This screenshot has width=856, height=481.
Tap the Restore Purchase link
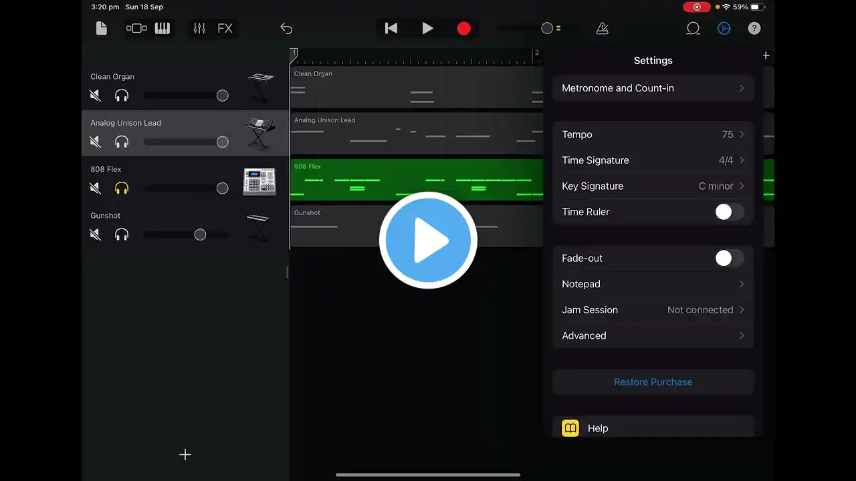click(653, 382)
